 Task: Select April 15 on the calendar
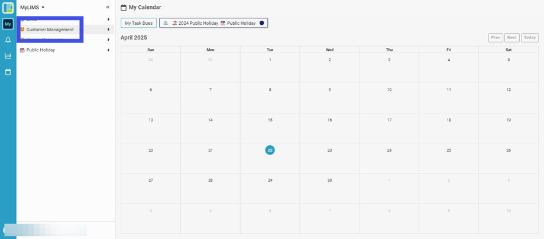(270, 128)
